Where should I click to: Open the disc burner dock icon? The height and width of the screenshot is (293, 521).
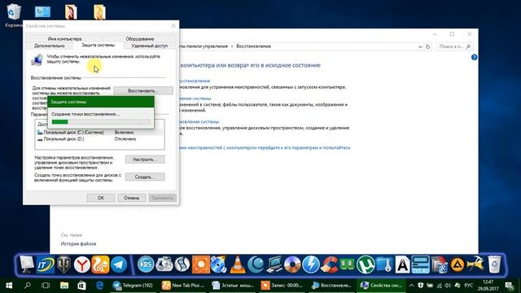[x=292, y=265]
